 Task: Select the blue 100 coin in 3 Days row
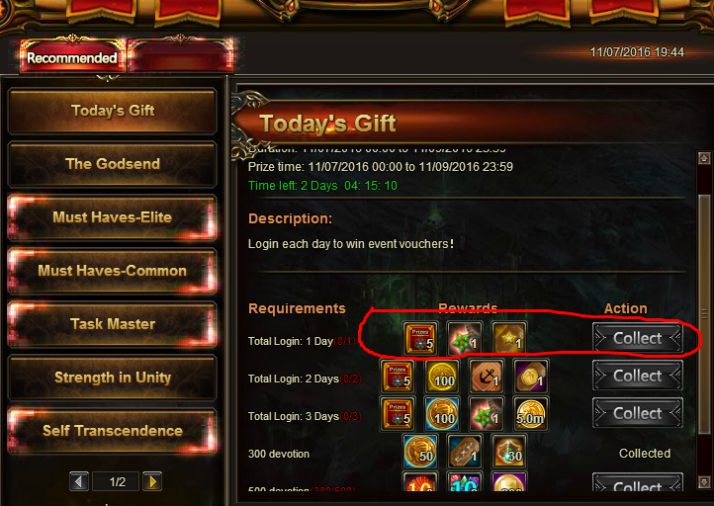(x=442, y=414)
